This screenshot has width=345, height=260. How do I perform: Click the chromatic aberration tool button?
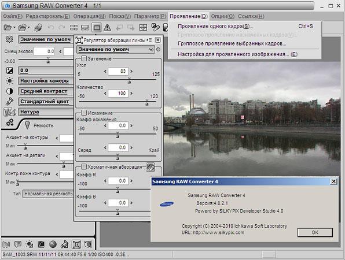pos(151,167)
